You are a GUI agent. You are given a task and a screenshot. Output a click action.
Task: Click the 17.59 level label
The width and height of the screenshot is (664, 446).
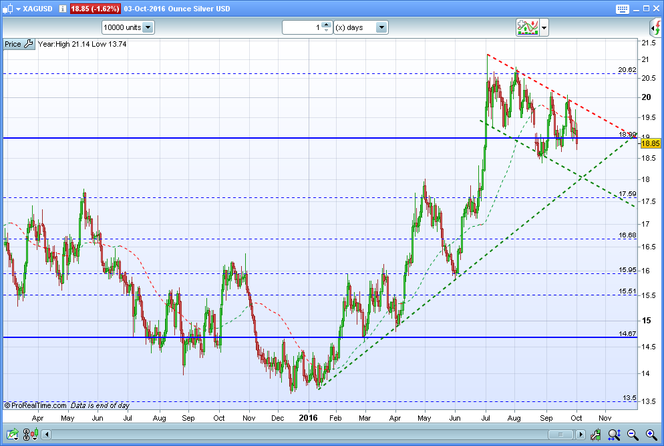[x=627, y=193]
